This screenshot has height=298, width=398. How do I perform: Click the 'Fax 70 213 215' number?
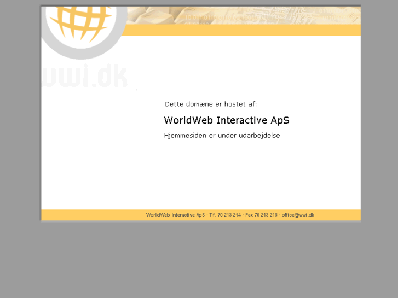coord(261,215)
